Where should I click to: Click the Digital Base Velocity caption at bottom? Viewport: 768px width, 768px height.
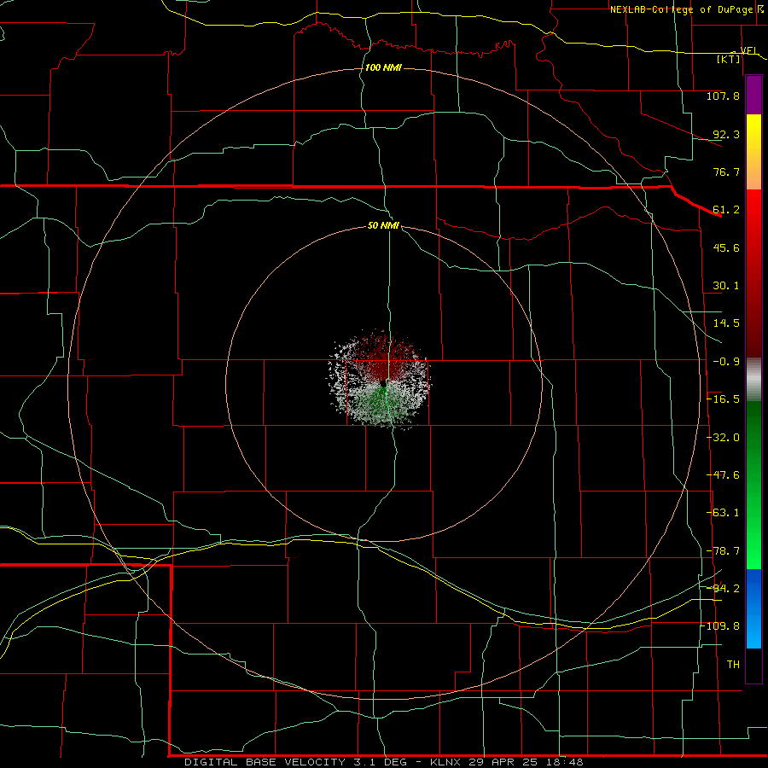pyautogui.click(x=383, y=762)
